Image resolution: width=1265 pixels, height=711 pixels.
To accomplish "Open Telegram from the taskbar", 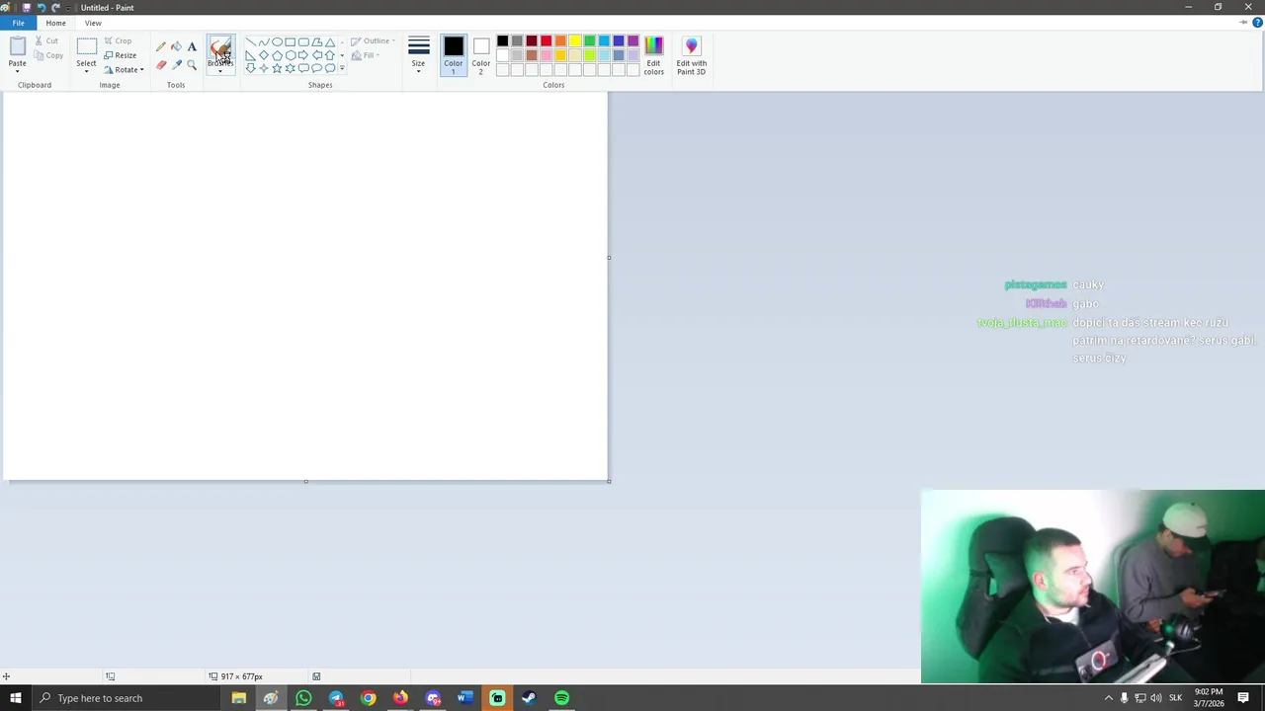I will [x=336, y=698].
